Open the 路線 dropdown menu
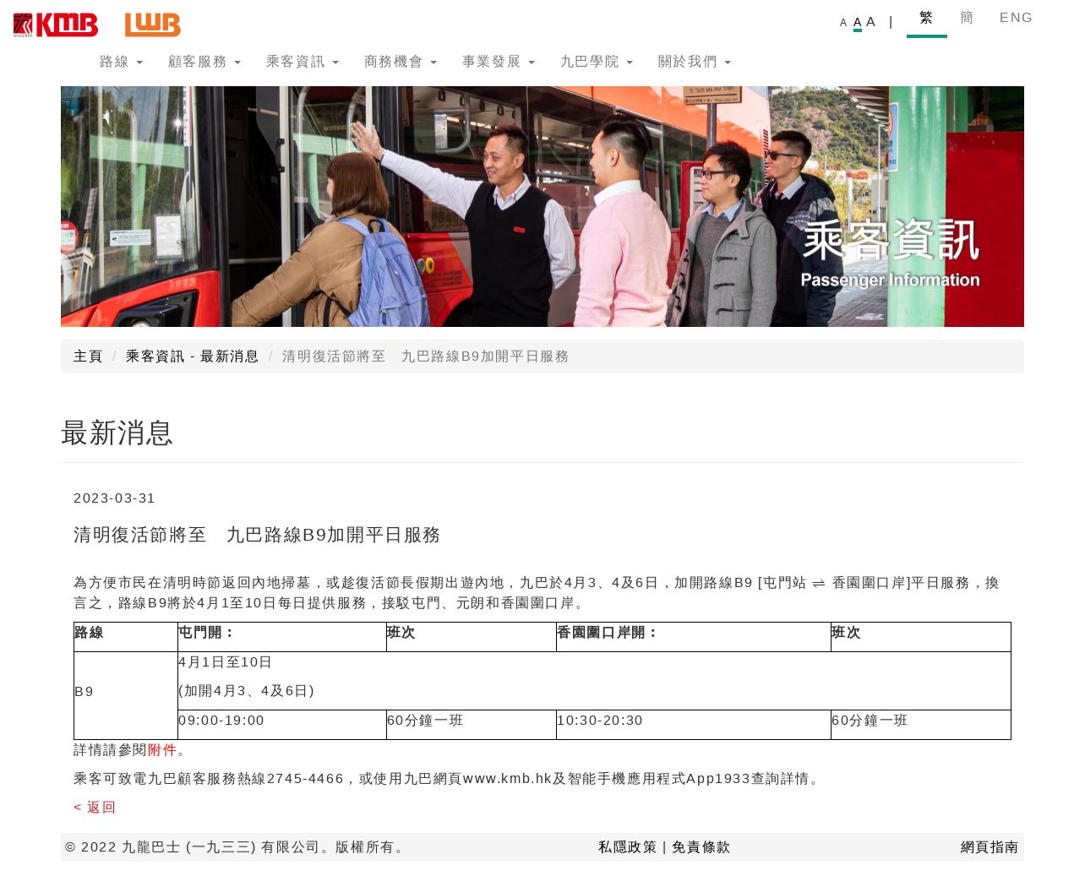 (x=122, y=62)
